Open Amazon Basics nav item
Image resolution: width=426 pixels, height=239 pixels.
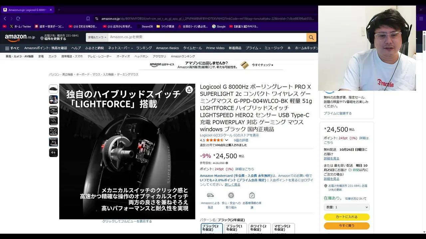pyautogui.click(x=167, y=48)
